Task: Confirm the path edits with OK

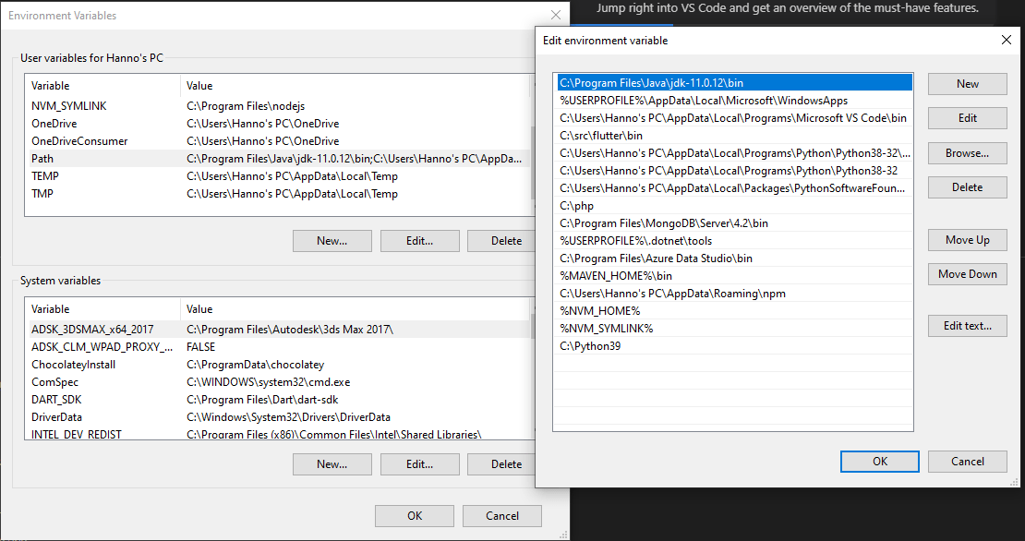Action: (879, 461)
